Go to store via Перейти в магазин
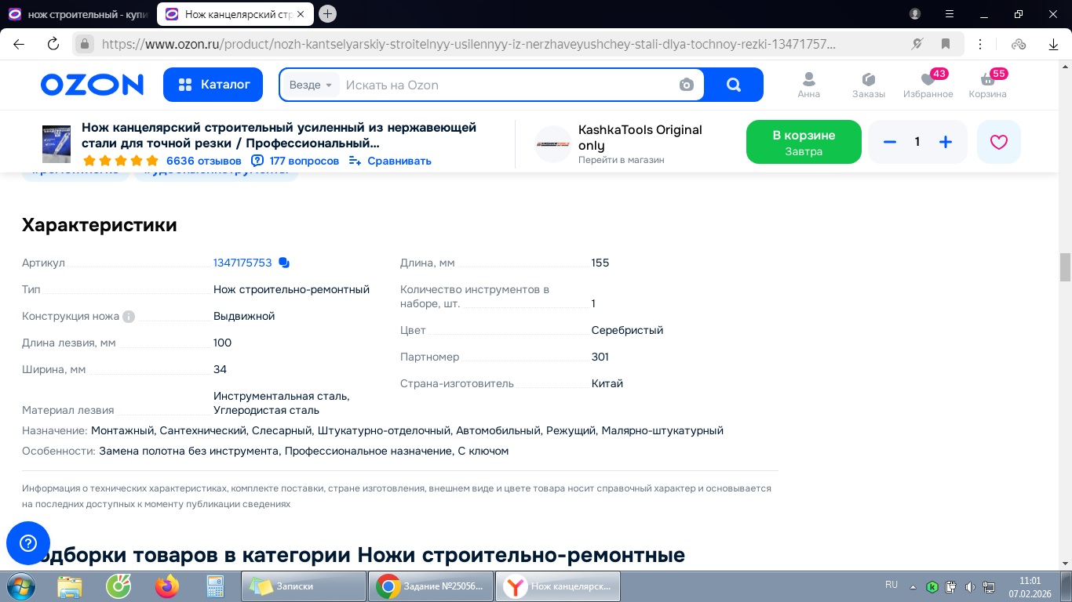The image size is (1072, 602). pos(622,160)
